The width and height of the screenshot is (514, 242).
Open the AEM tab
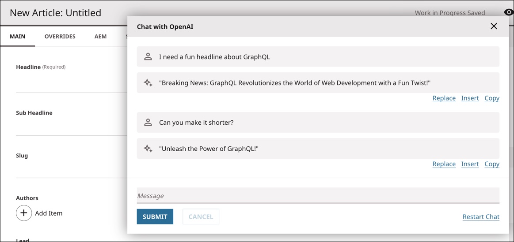click(101, 36)
